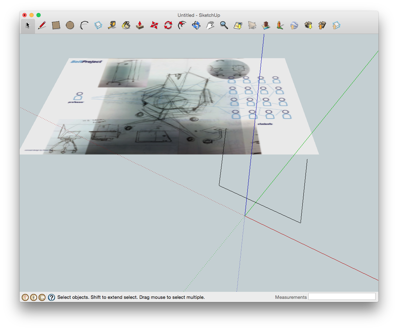Pick the Circle drawing tool
Image resolution: width=398 pixels, height=330 pixels.
point(70,25)
